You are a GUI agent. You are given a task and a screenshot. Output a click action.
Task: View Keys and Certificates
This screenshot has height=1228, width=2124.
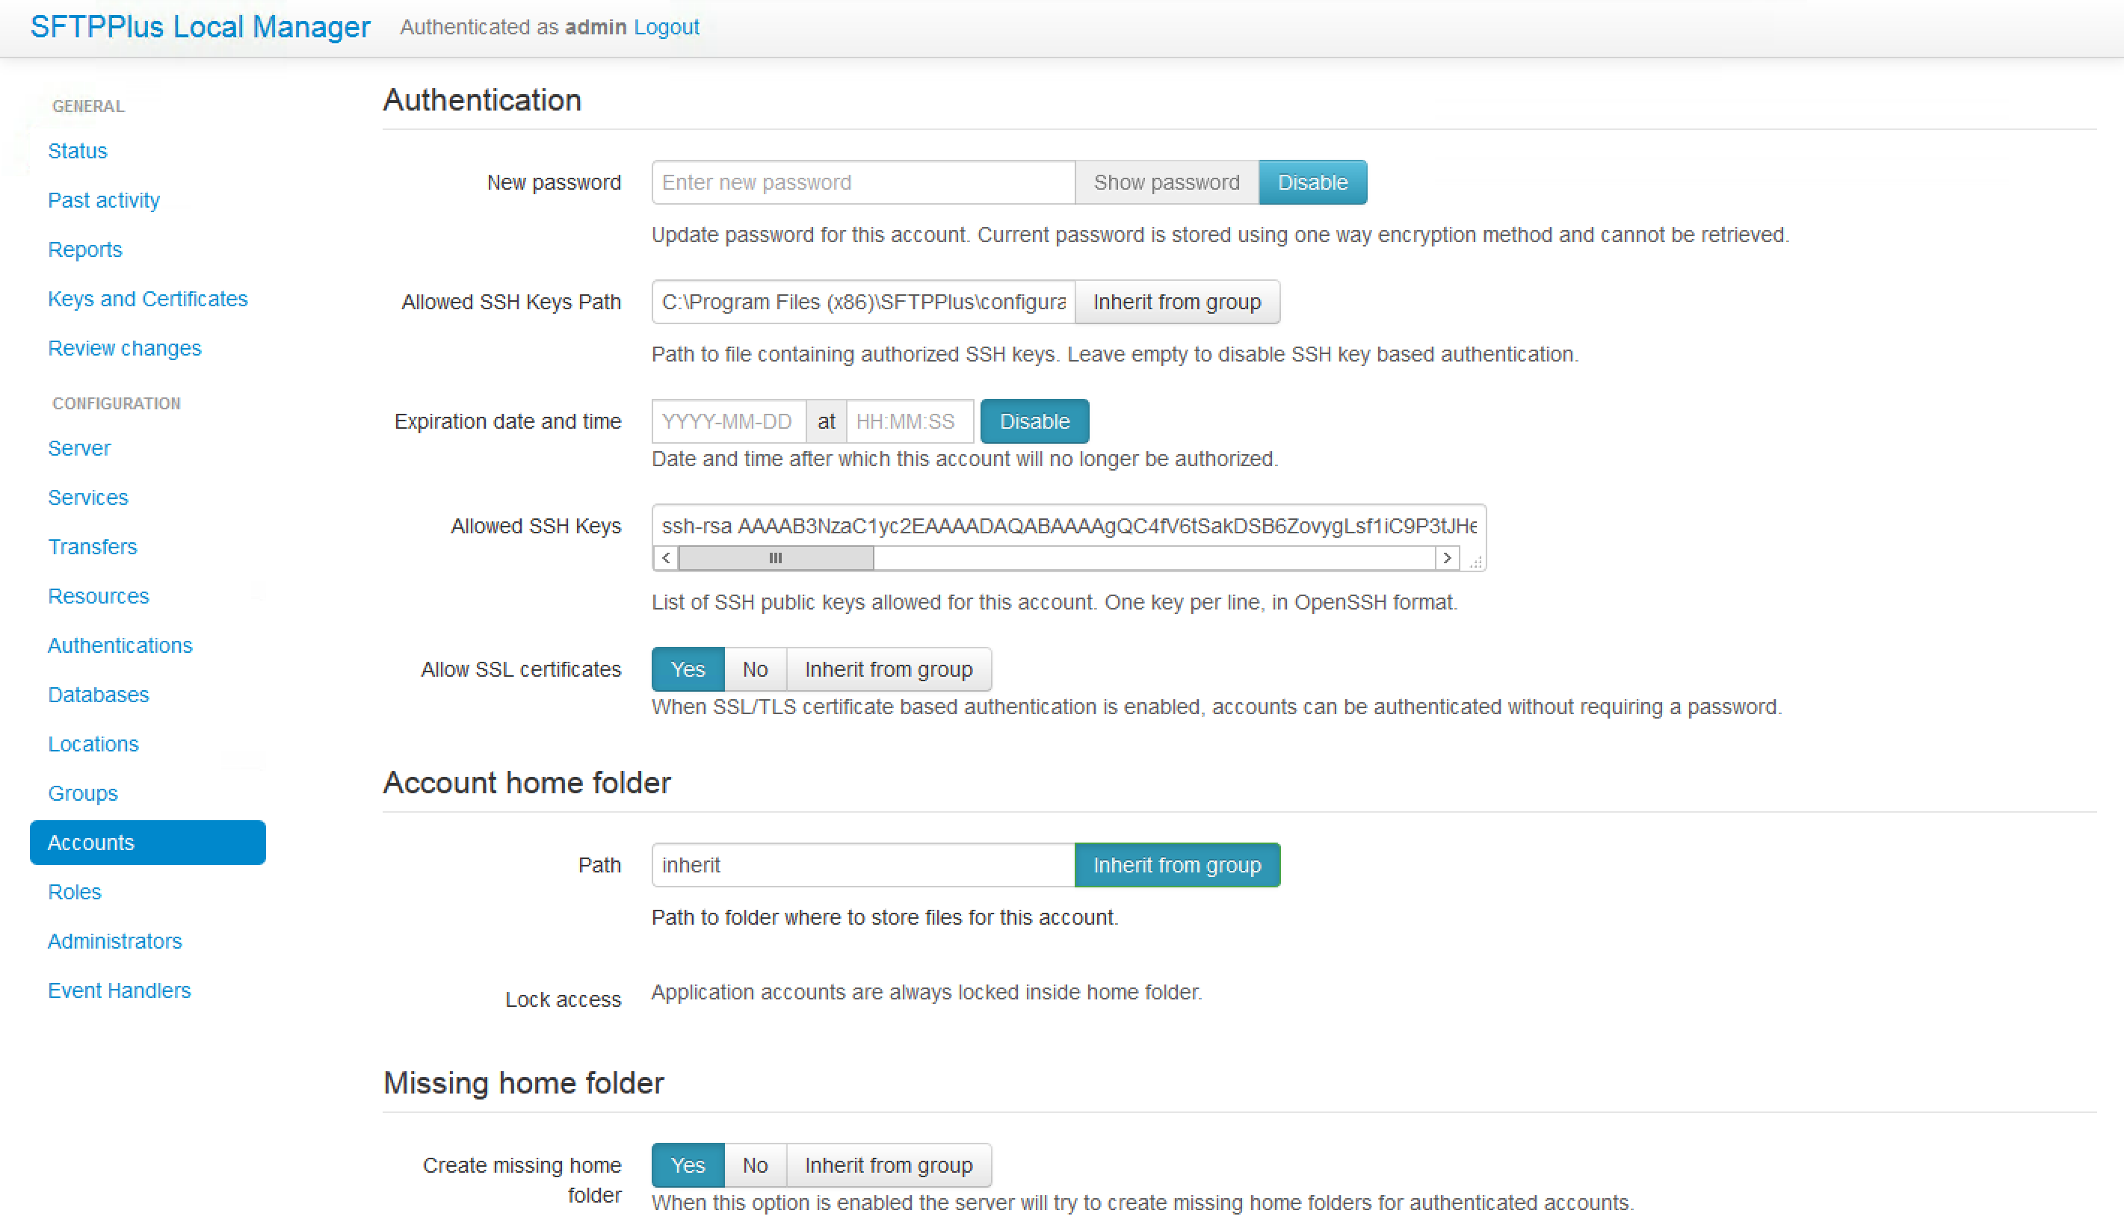point(147,299)
